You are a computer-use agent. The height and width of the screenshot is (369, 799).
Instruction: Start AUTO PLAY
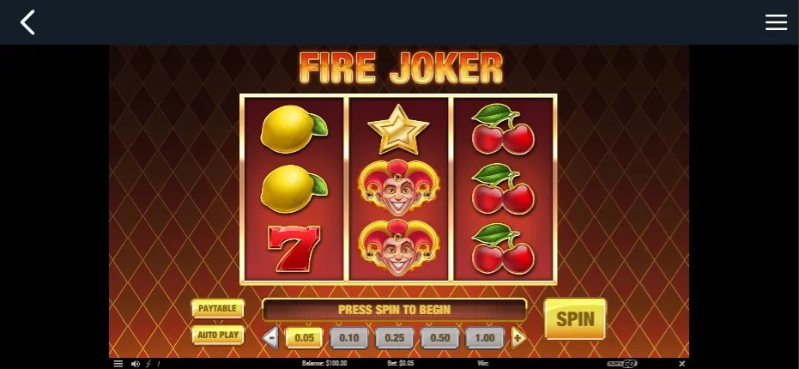(x=218, y=335)
